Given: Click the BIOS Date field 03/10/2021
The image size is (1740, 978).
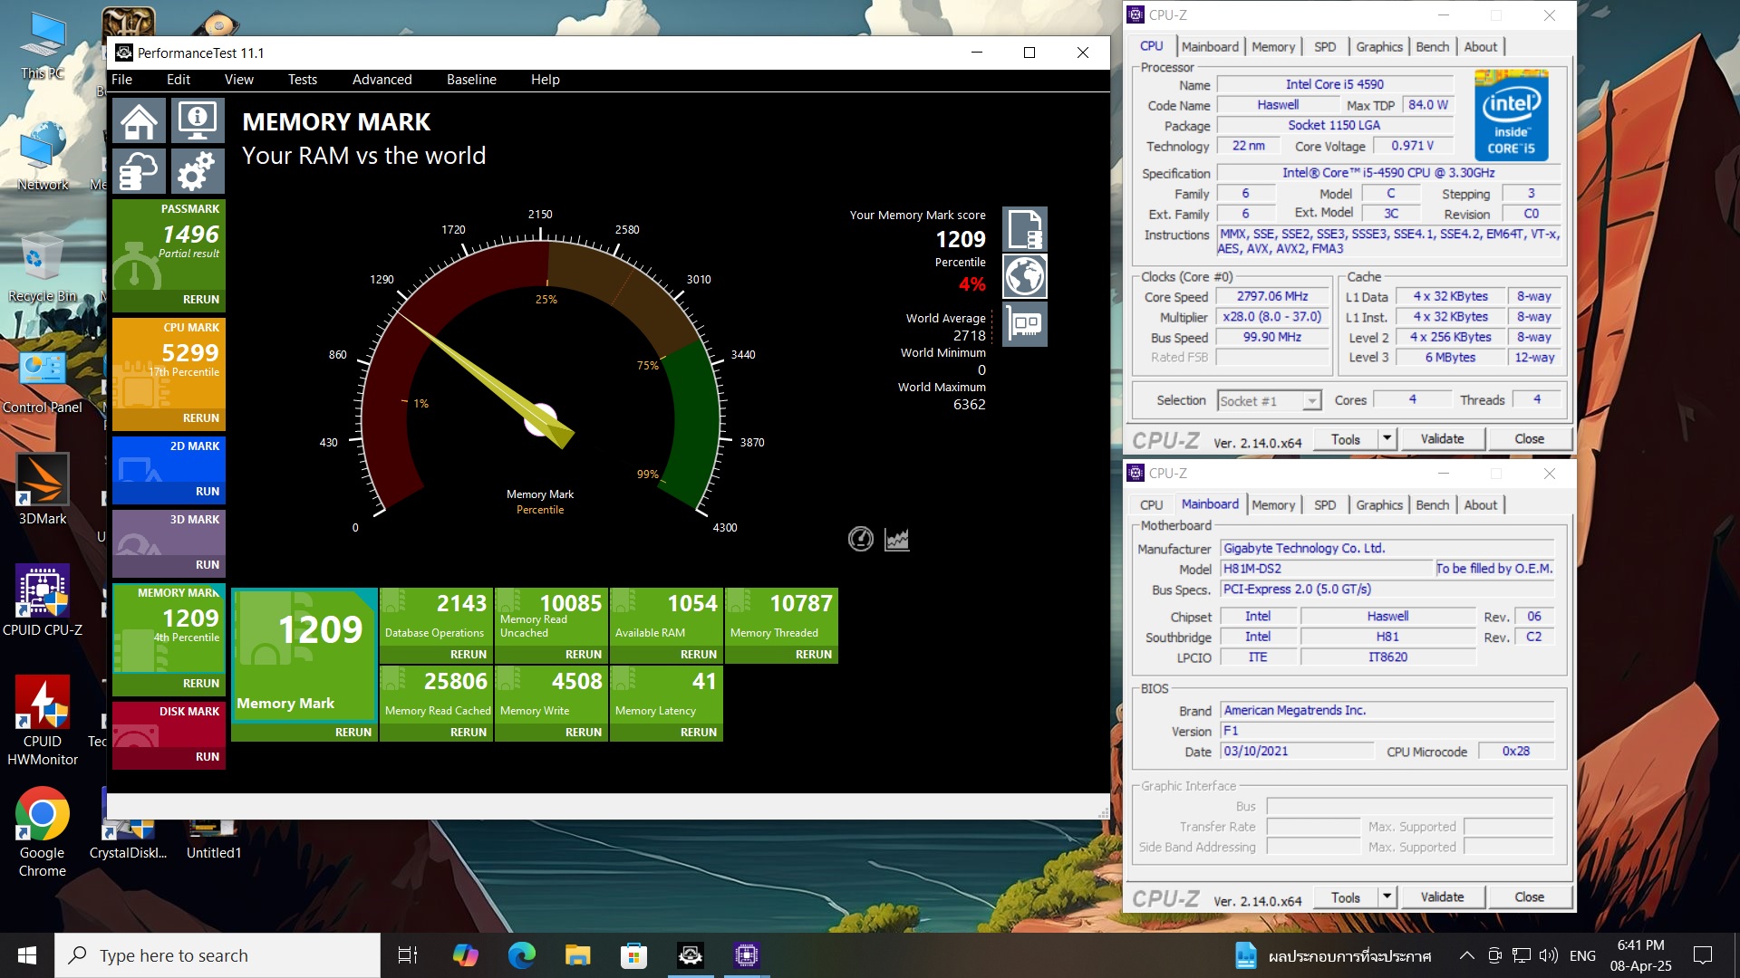Looking at the screenshot, I should click(x=1298, y=752).
